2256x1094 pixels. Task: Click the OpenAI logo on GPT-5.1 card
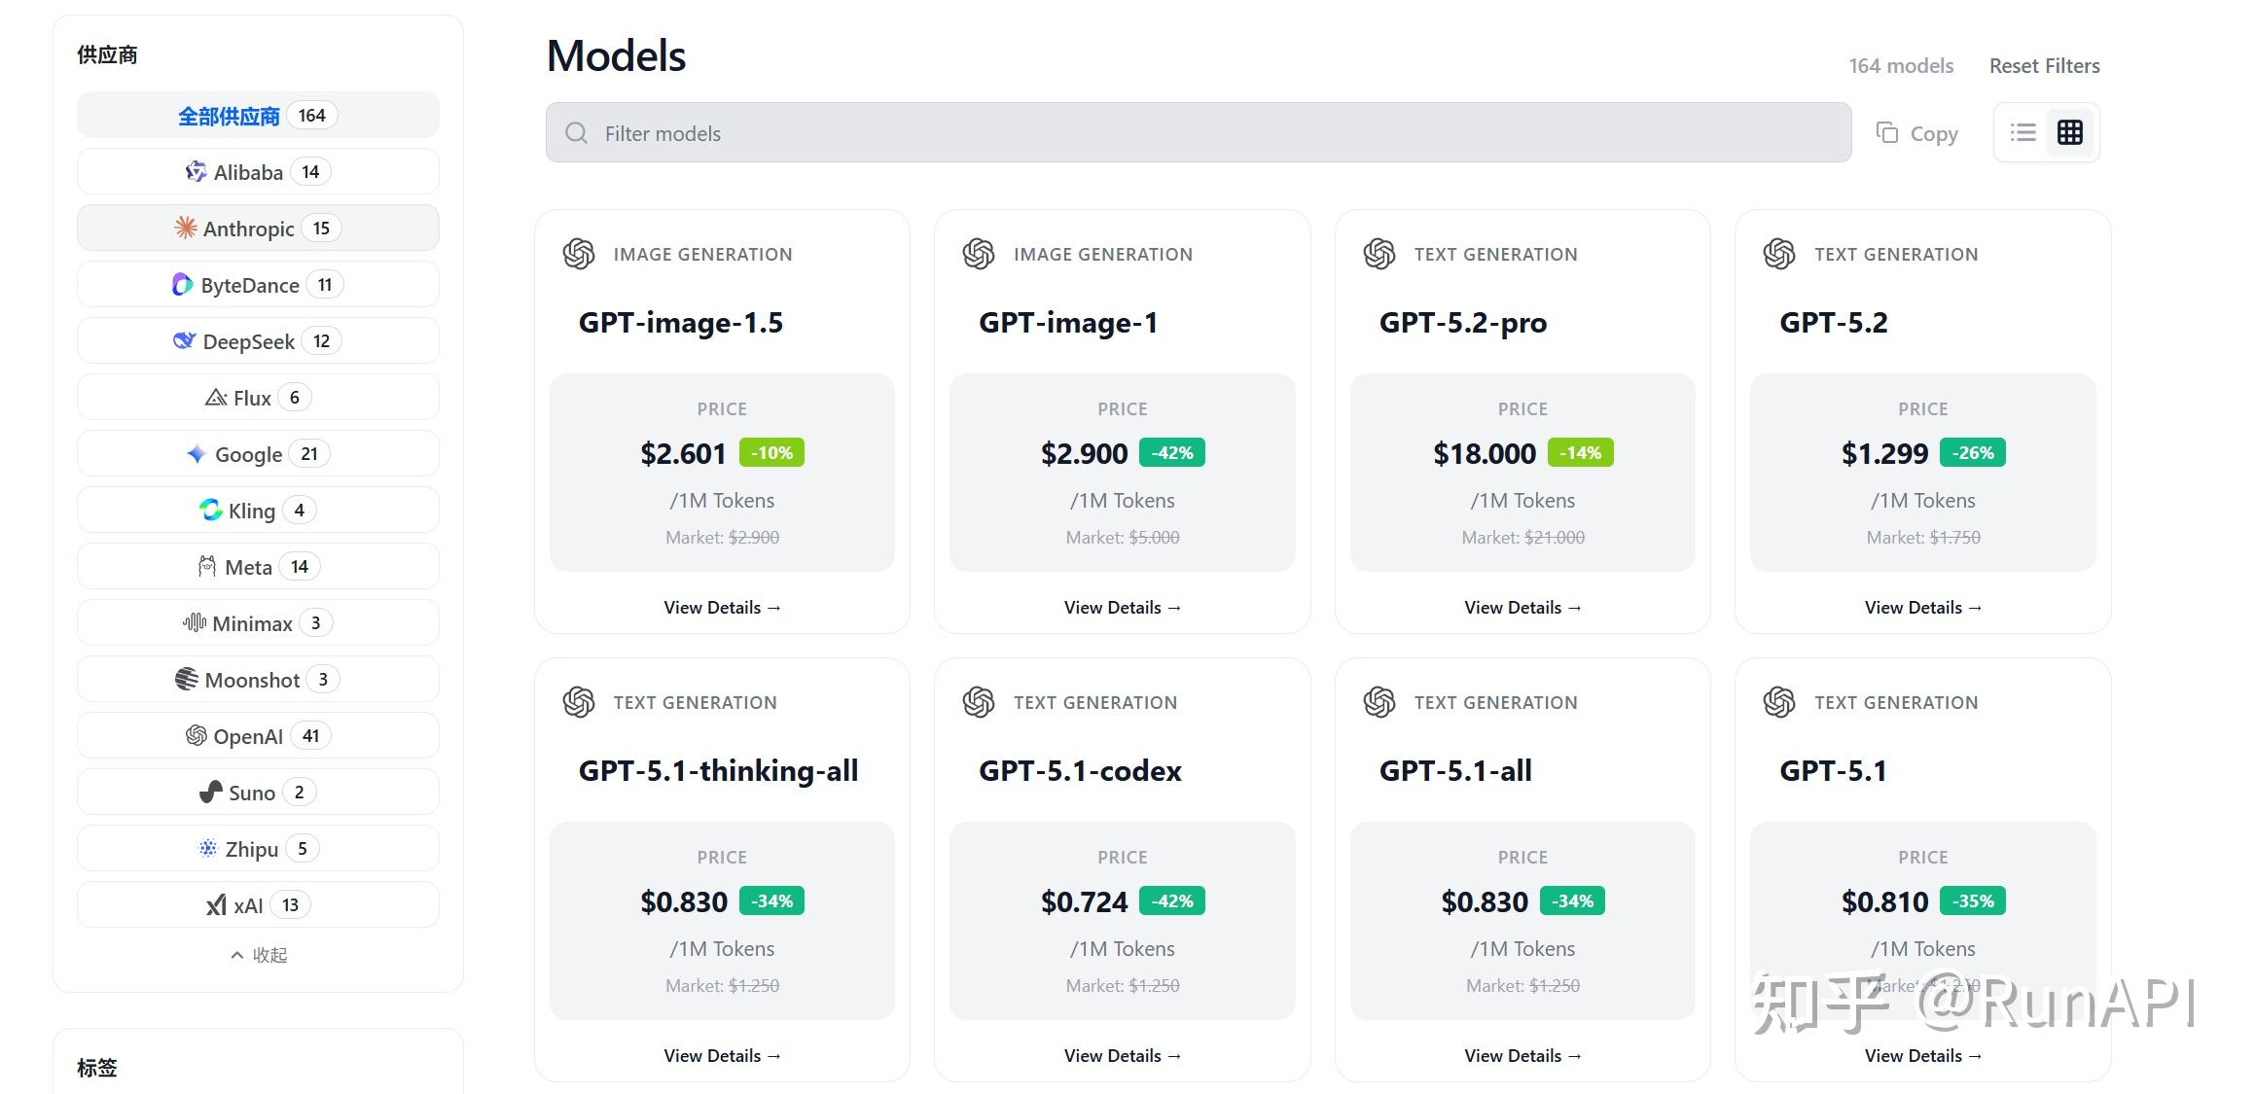pyautogui.click(x=1779, y=702)
